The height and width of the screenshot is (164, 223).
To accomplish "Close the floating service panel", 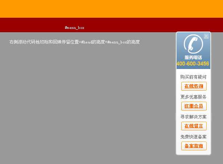I will (x=206, y=36).
